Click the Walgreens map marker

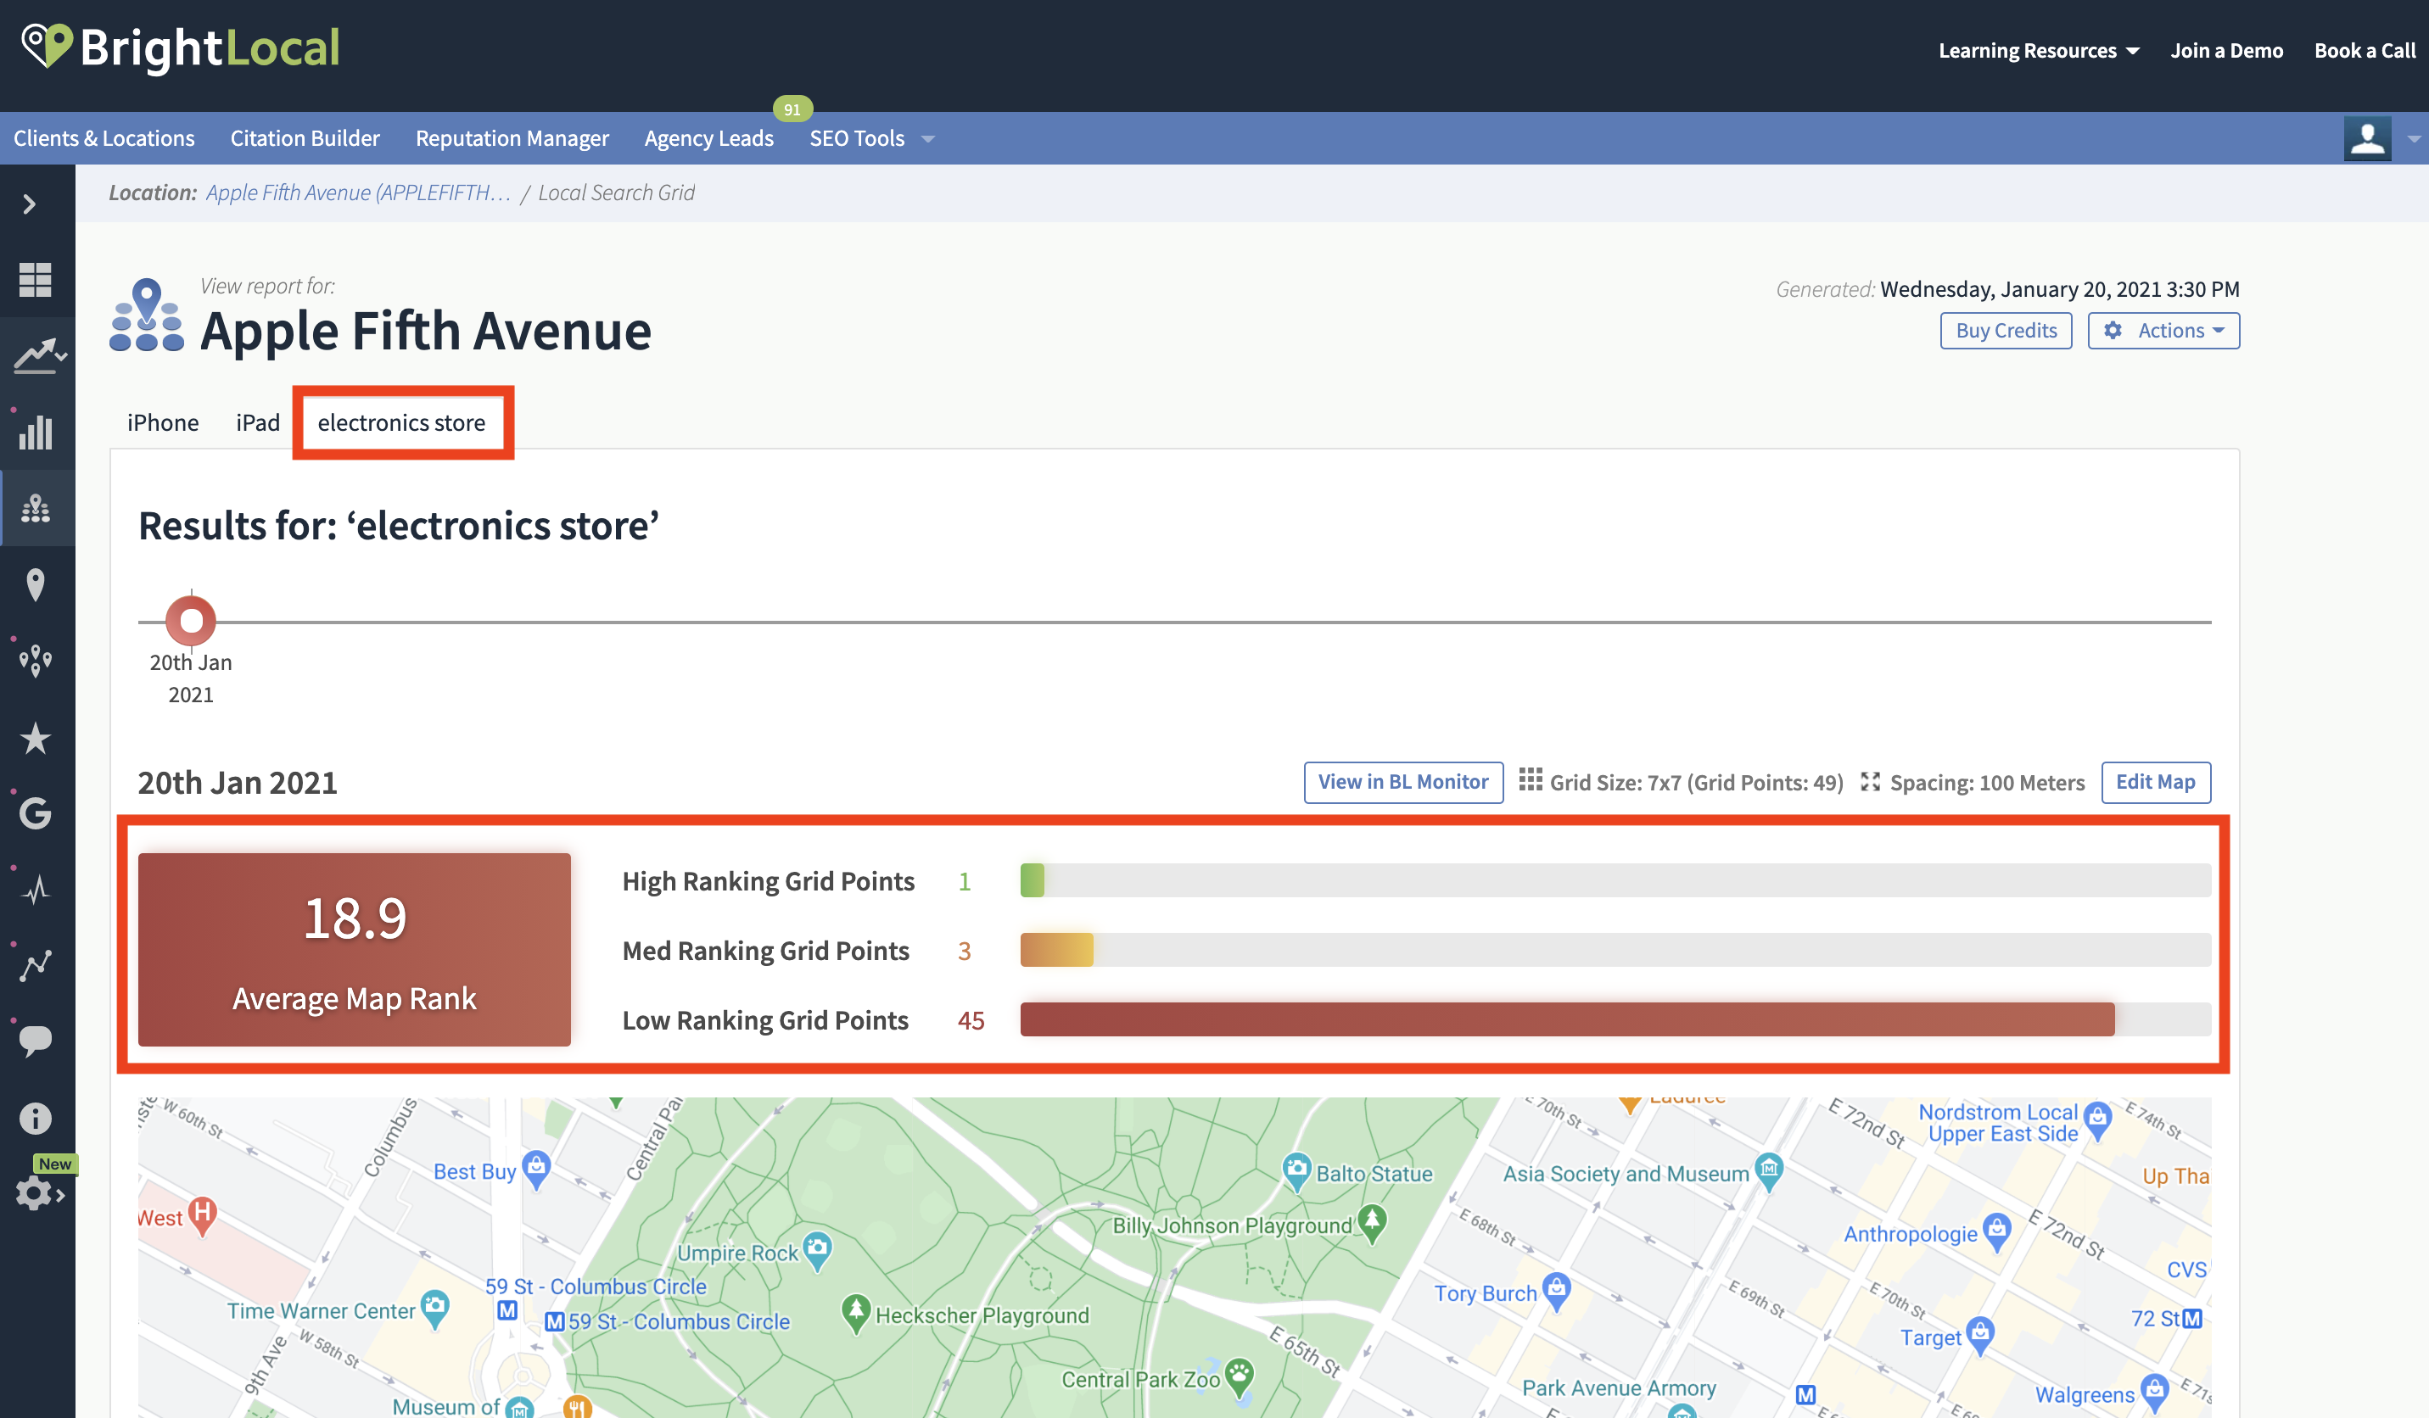click(2153, 1392)
